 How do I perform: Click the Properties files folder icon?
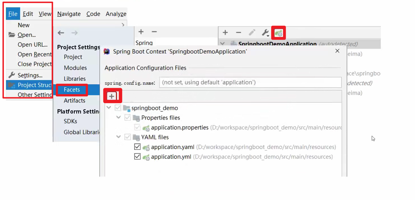click(x=136, y=118)
